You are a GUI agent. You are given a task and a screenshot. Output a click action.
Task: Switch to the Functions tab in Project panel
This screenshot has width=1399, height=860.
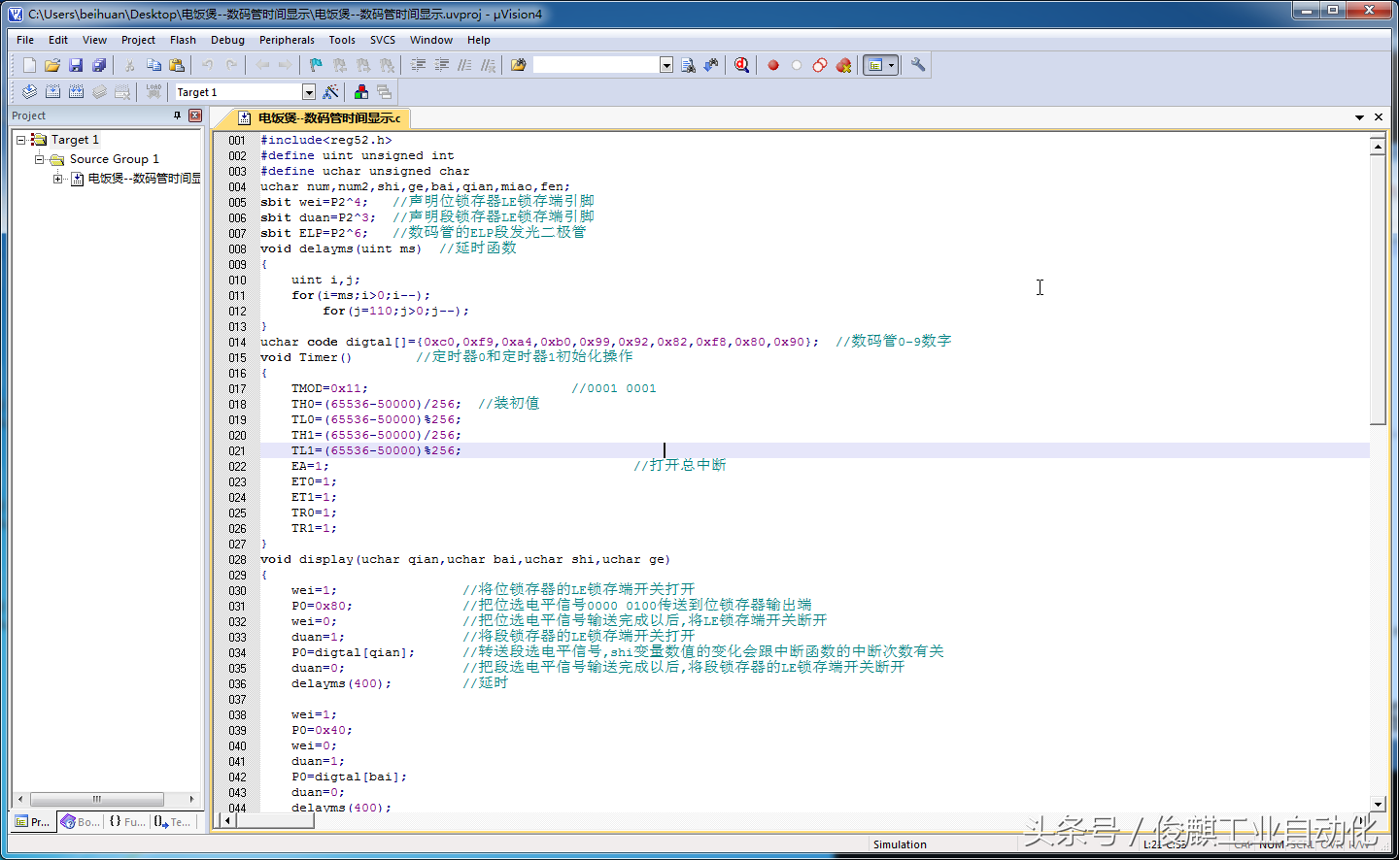click(127, 822)
